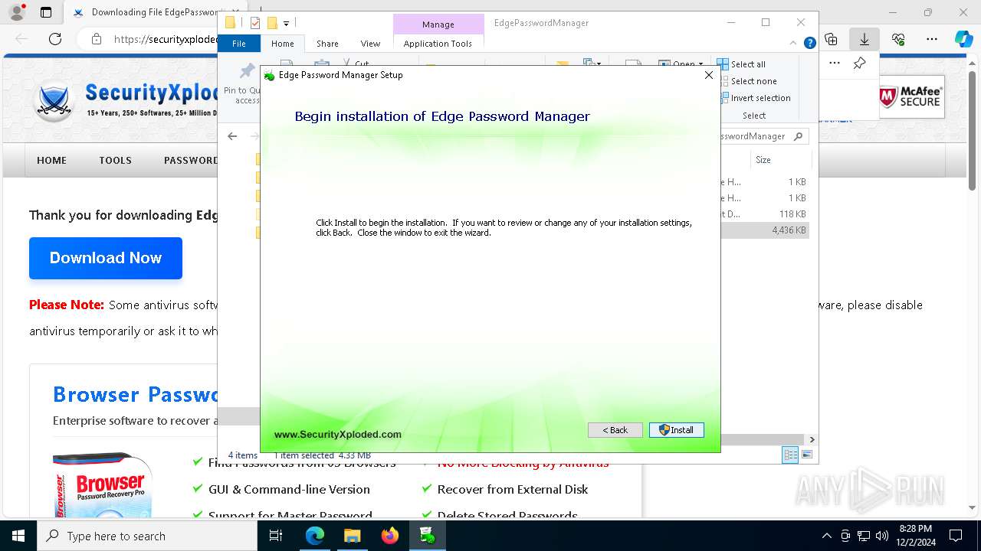The width and height of the screenshot is (981, 551).
Task: Switch Explorer to large icons view
Action: pyautogui.click(x=806, y=455)
